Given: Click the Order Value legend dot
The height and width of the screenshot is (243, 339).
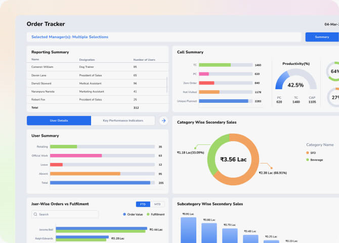Looking at the screenshot, I should click(125, 214).
